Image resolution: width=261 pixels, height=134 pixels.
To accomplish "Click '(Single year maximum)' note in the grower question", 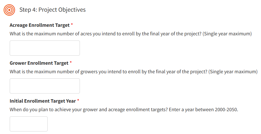I will point(233,72).
